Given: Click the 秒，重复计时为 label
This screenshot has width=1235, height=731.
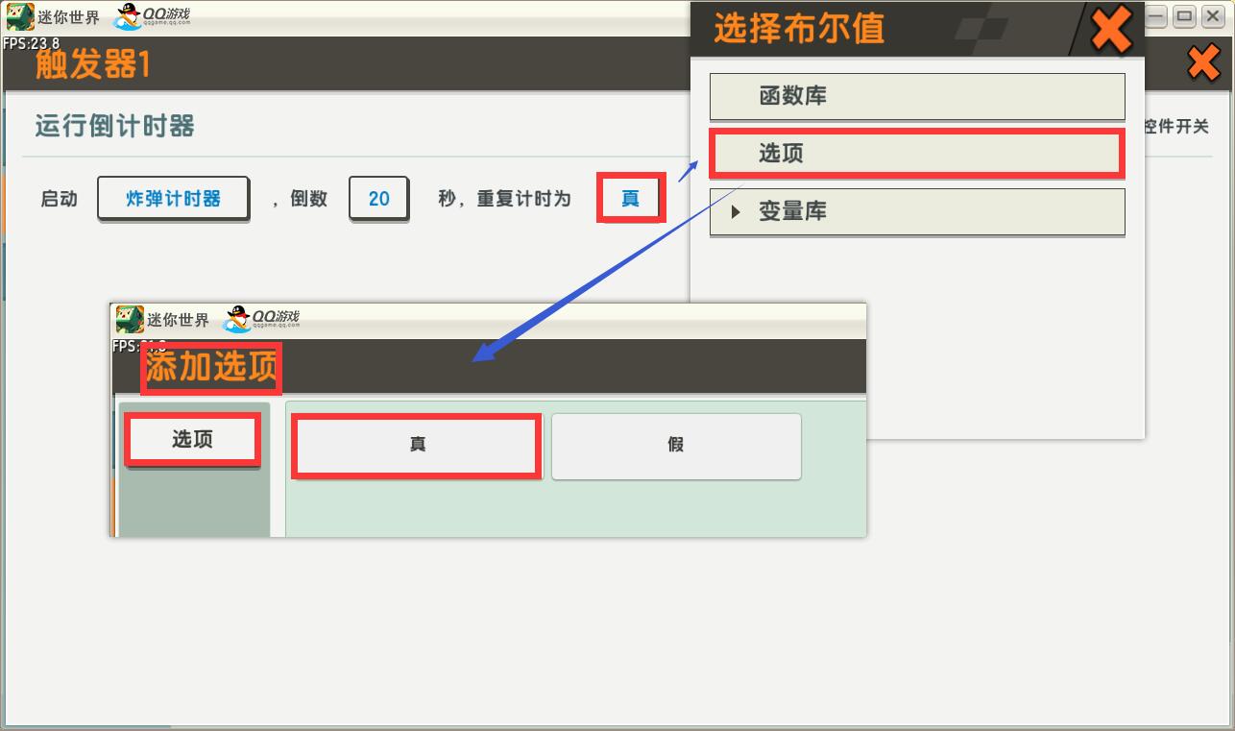Looking at the screenshot, I should pos(505,199).
